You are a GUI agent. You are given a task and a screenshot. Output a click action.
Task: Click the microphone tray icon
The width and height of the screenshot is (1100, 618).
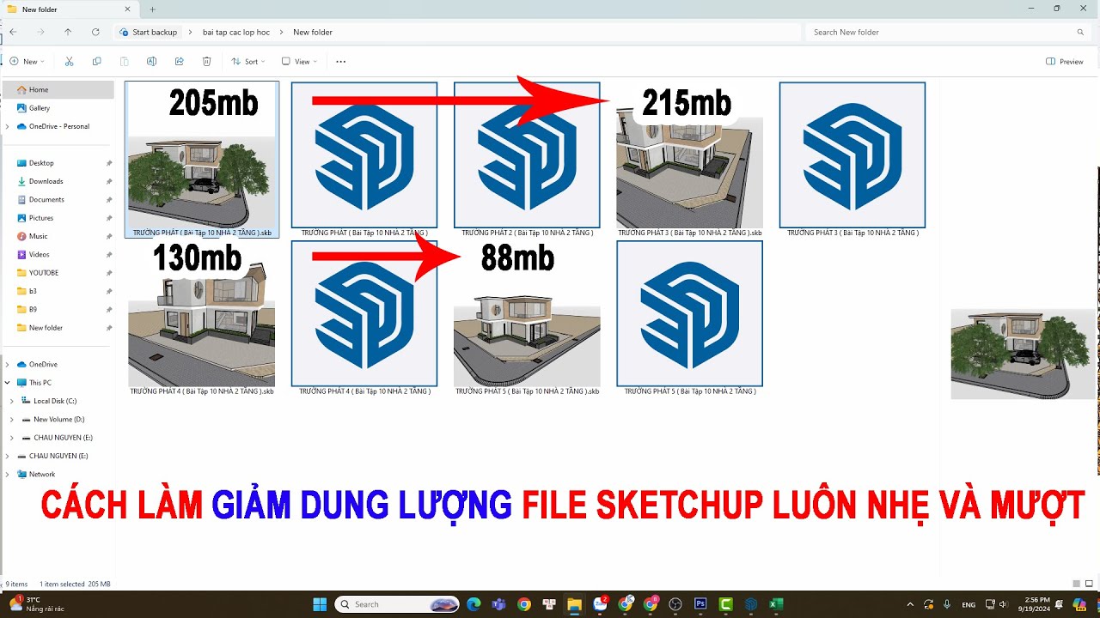pyautogui.click(x=946, y=604)
